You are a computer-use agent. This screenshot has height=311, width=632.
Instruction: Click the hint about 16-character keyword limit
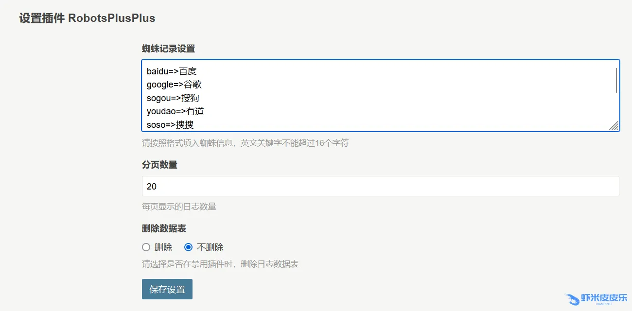(245, 143)
